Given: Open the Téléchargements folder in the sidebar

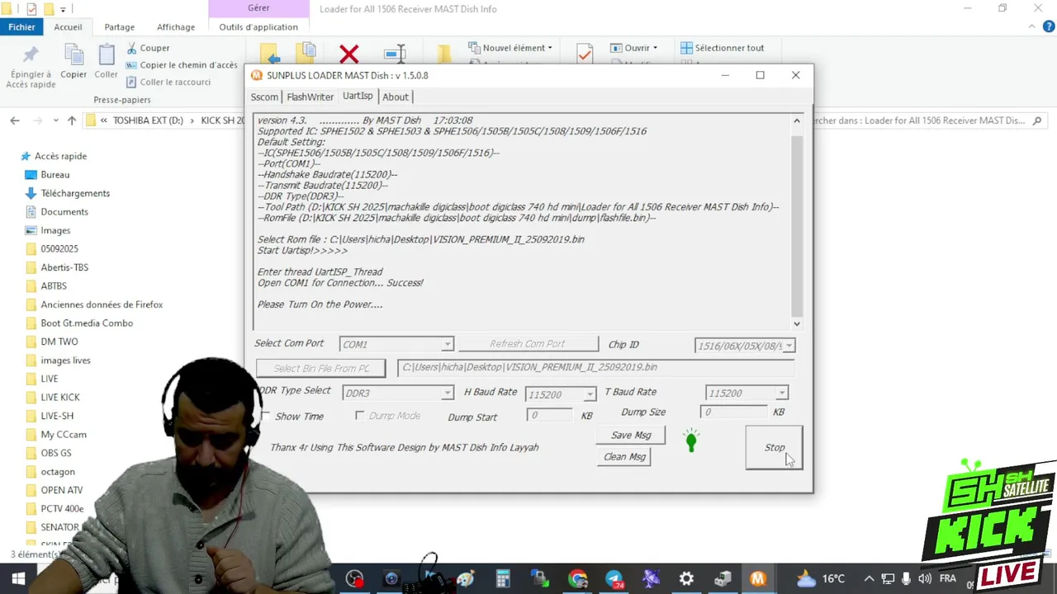Looking at the screenshot, I should coord(75,193).
